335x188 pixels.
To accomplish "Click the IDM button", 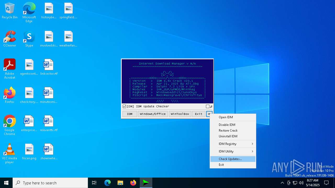I will pyautogui.click(x=130, y=114).
